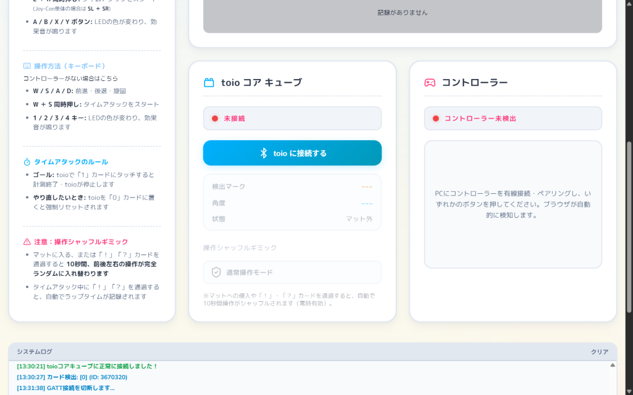Click the red dot beside コントローラー未検出
This screenshot has width=633, height=395.
coord(436,118)
